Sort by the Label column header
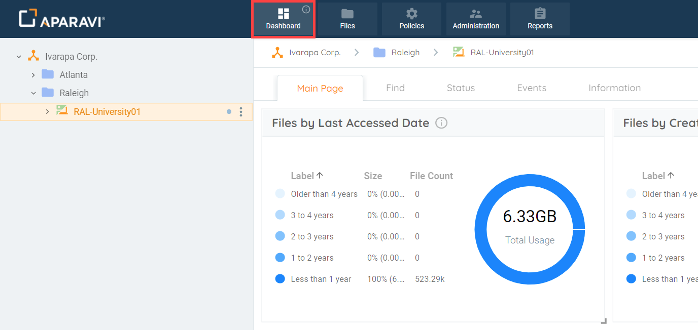Viewport: 698px width, 330px height. click(x=306, y=176)
